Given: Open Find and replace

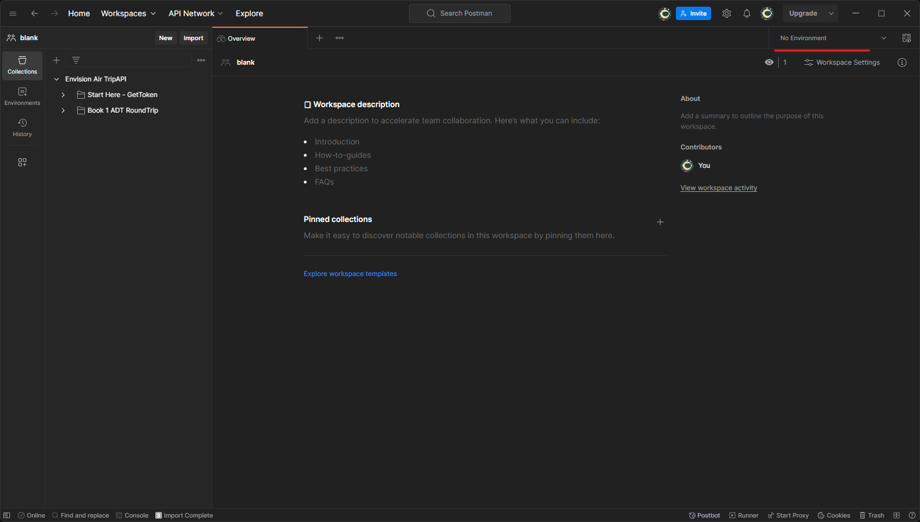Looking at the screenshot, I should 80,515.
